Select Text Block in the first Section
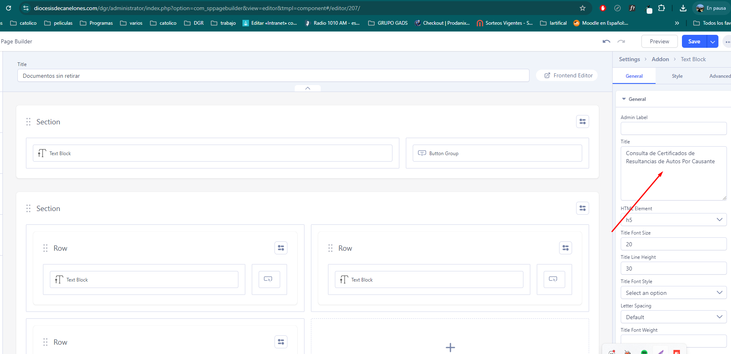 pos(212,153)
